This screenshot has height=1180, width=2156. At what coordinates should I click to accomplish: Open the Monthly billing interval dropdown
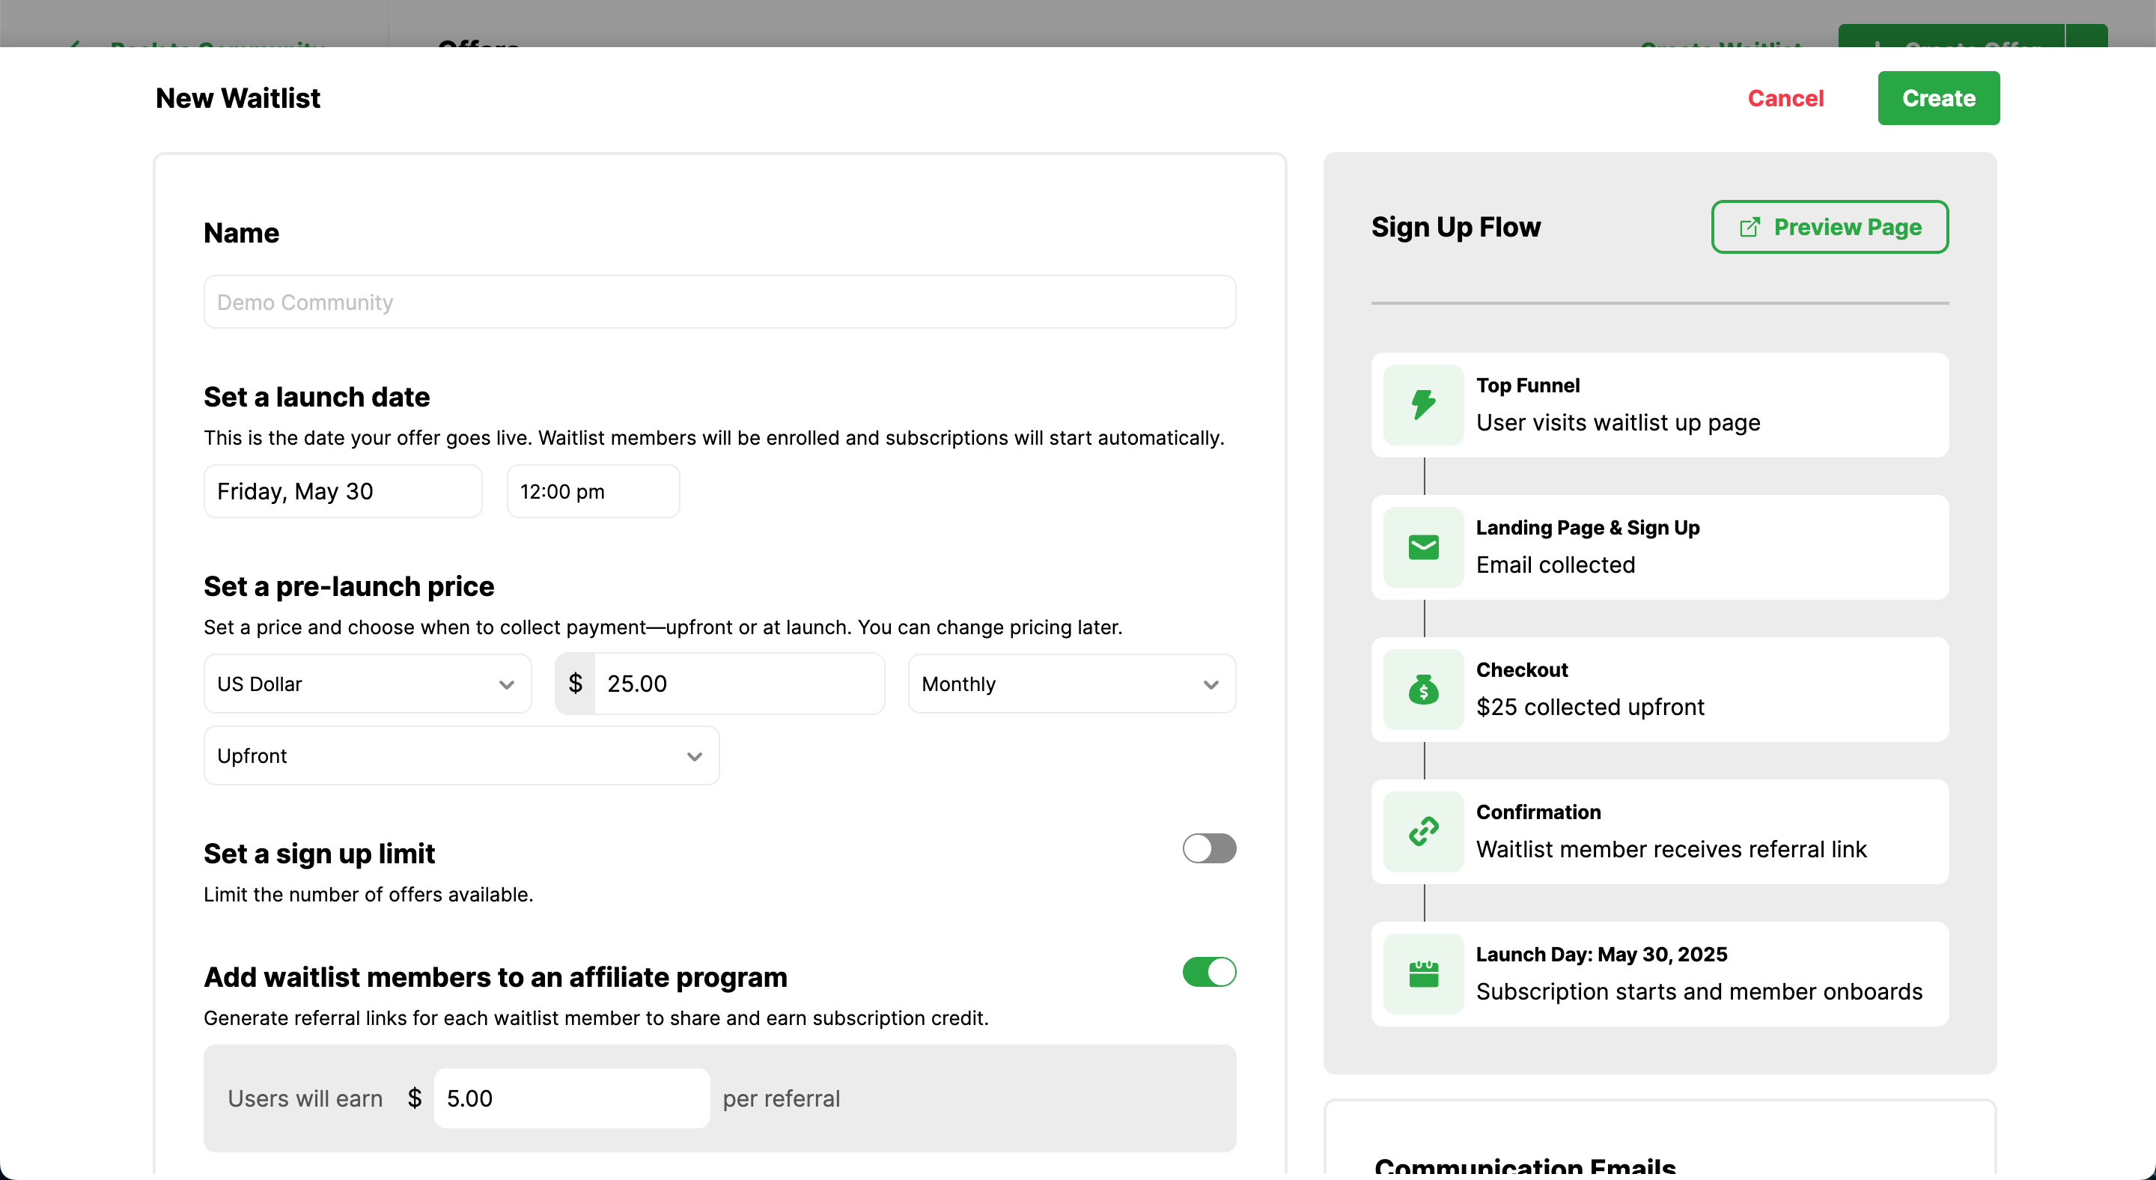[1071, 684]
